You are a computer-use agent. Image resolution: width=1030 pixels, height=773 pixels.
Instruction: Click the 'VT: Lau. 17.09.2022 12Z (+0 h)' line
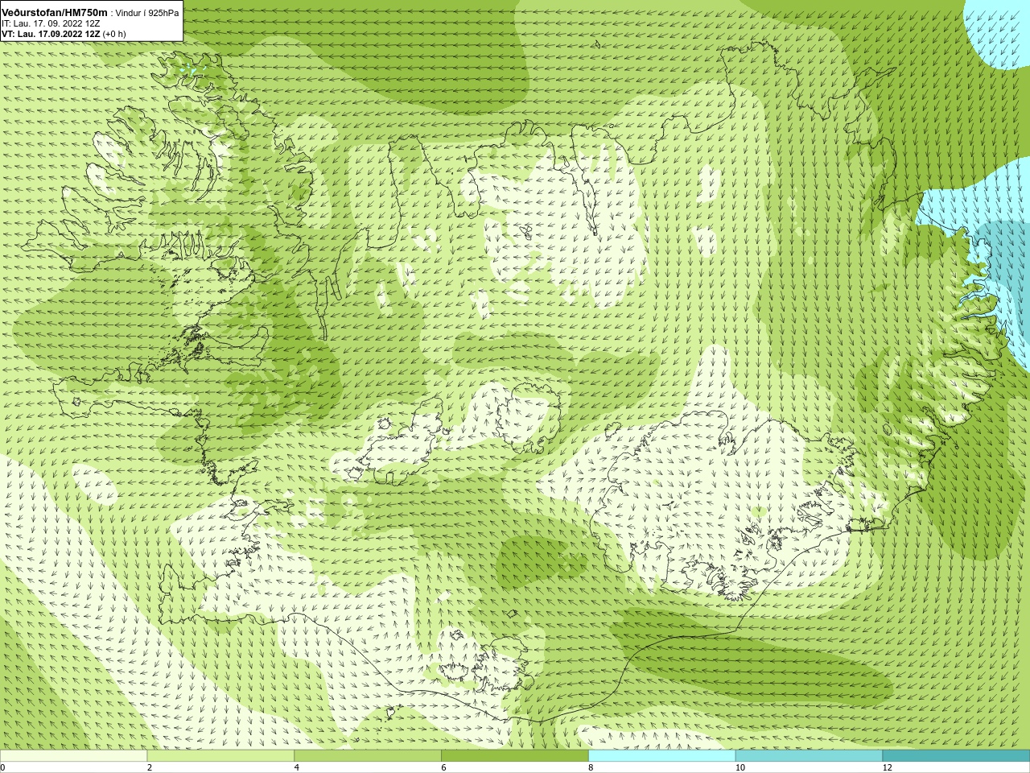click(x=64, y=34)
